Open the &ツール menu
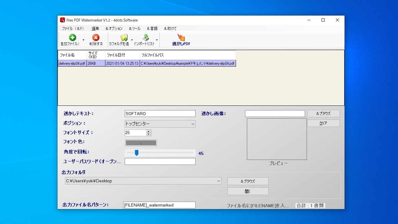This screenshot has height=224, width=398. (x=135, y=28)
